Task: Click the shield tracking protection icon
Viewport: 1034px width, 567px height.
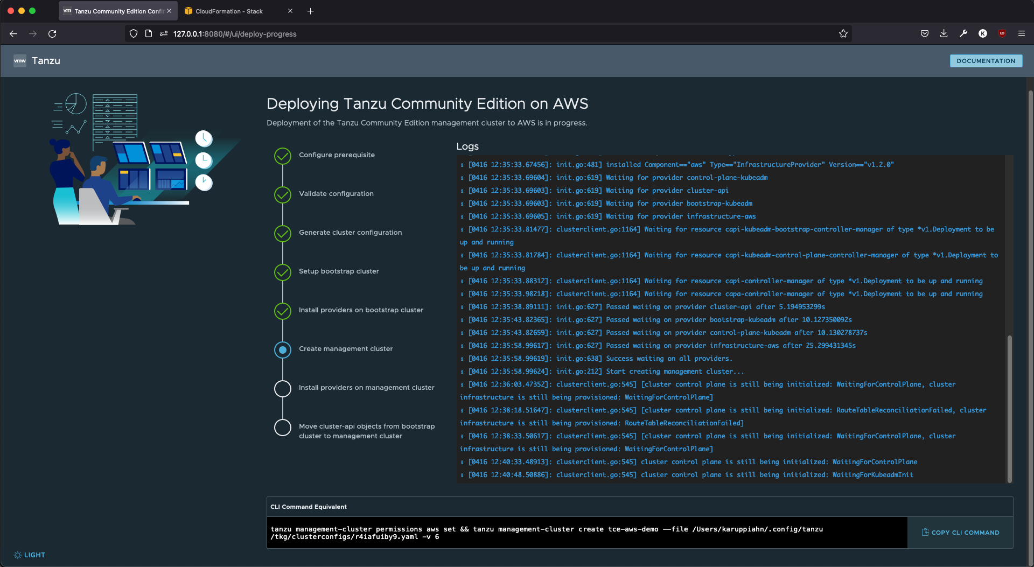Action: [134, 33]
